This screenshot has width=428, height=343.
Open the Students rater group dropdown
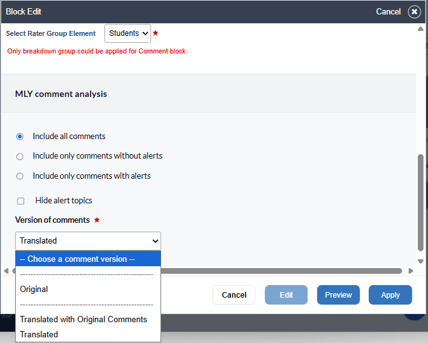pos(128,33)
